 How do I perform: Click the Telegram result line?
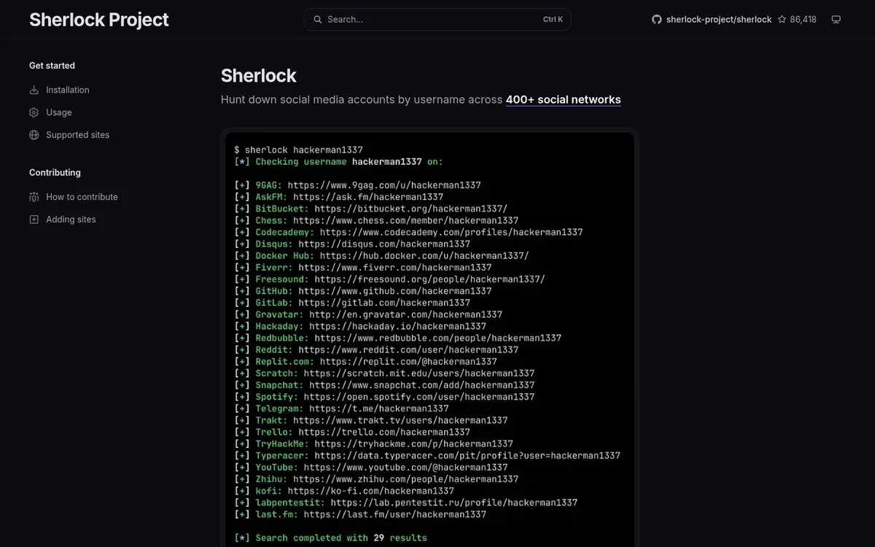tap(341, 408)
